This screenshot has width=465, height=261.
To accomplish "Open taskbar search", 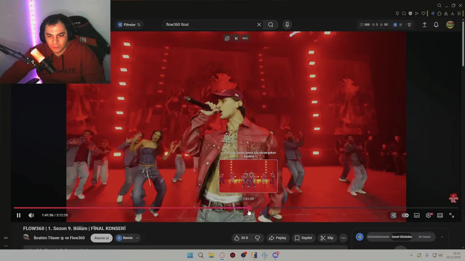I will (x=201, y=256).
